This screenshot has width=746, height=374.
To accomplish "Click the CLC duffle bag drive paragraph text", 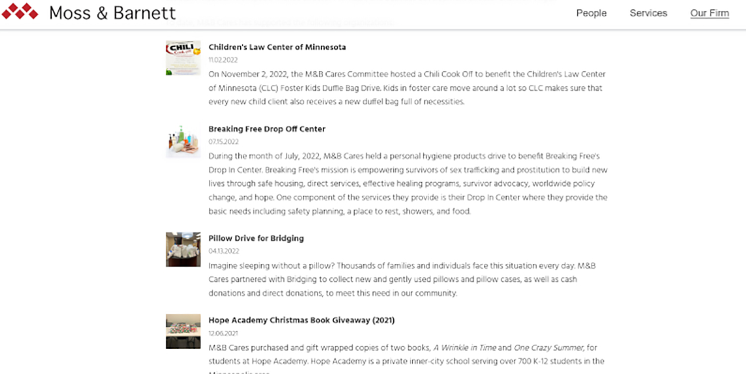I will coord(406,88).
